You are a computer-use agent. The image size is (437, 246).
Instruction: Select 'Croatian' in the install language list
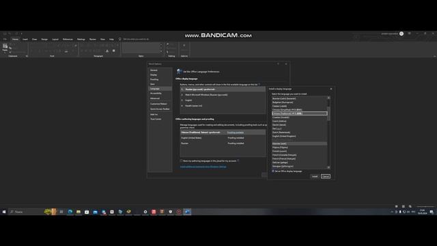pyautogui.click(x=299, y=118)
